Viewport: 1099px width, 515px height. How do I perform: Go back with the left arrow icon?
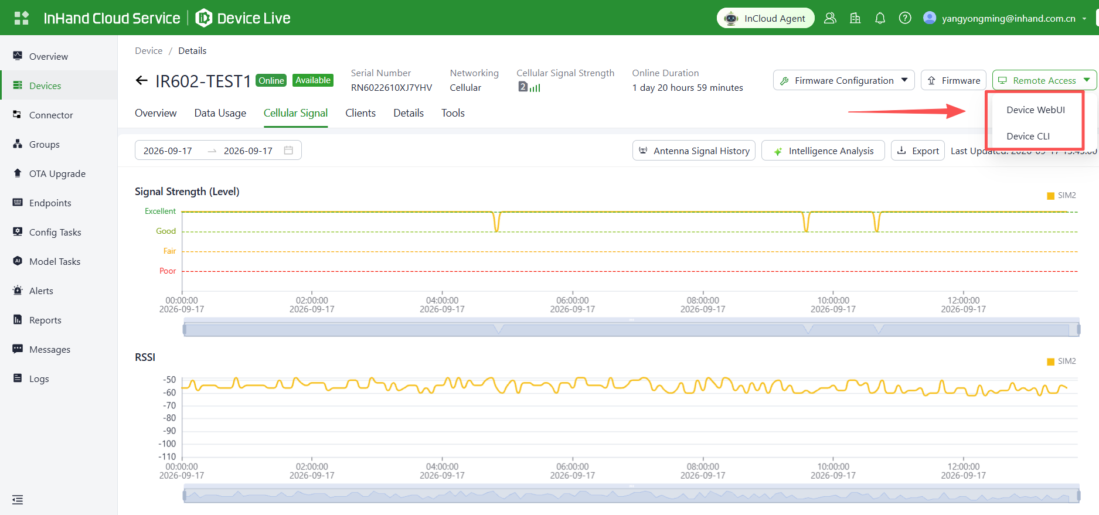[142, 80]
